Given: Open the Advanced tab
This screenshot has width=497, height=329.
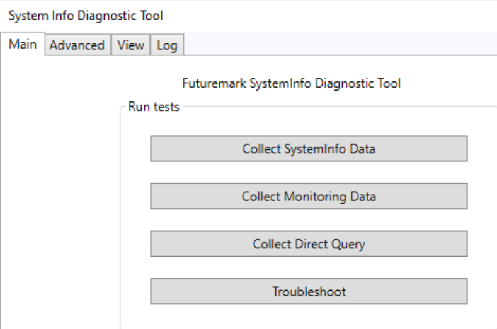Looking at the screenshot, I should point(77,45).
